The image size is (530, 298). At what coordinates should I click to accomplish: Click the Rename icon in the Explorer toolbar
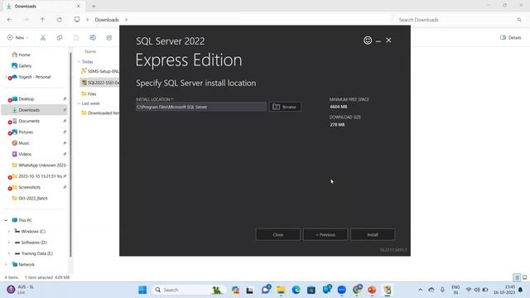pos(93,37)
